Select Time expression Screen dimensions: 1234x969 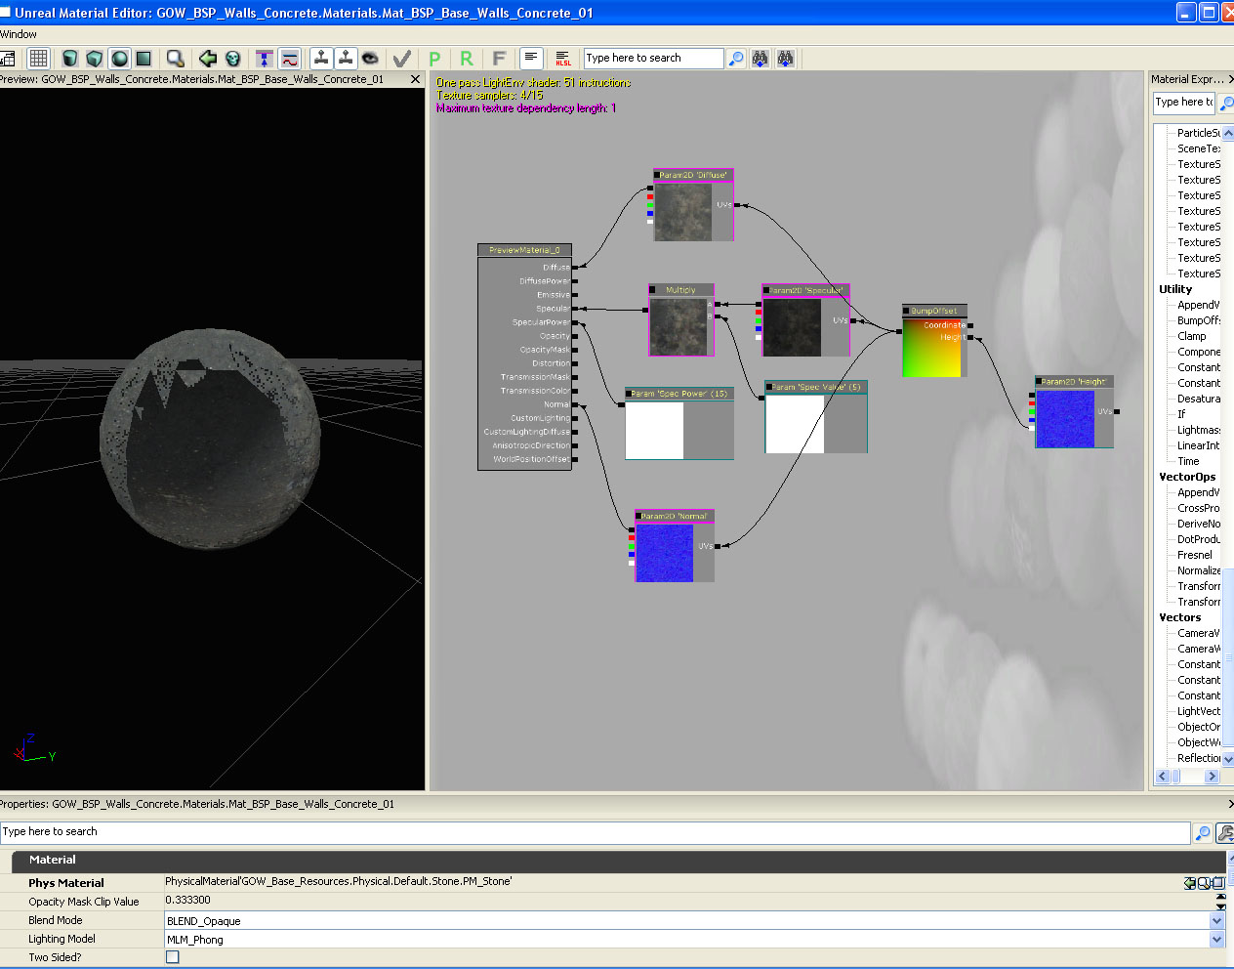pos(1188,461)
